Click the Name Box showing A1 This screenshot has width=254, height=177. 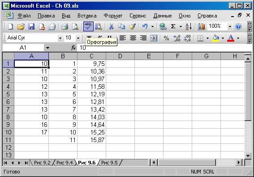[23, 47]
